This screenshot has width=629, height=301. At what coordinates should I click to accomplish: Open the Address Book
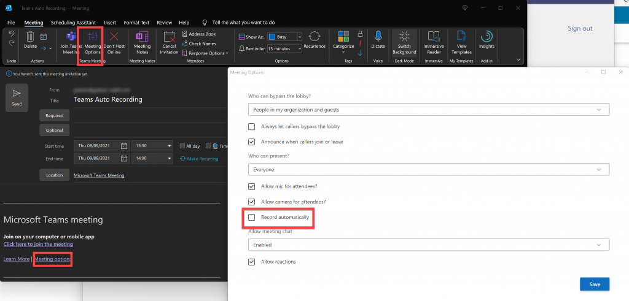pos(199,34)
